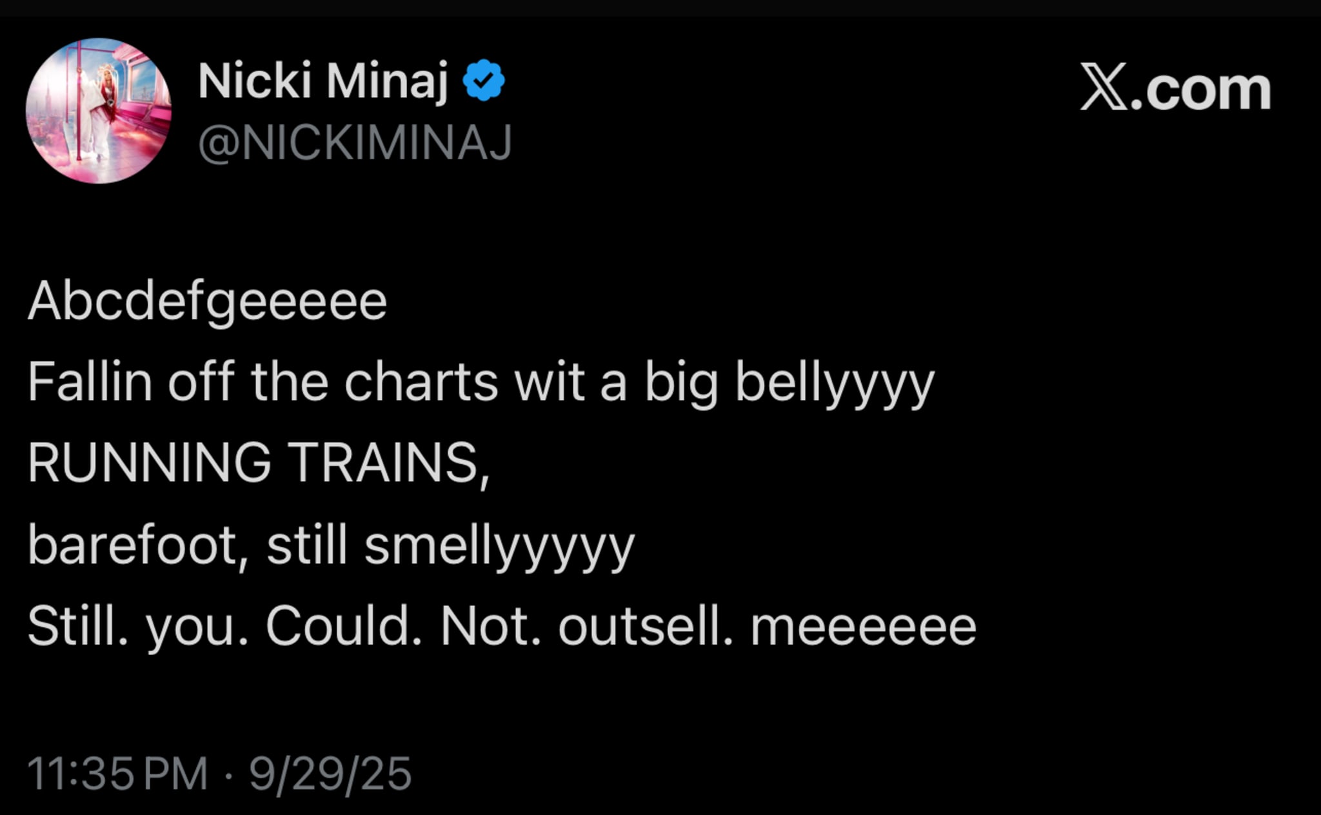Select the word "meeeeee" ending the tweet

tap(863, 626)
